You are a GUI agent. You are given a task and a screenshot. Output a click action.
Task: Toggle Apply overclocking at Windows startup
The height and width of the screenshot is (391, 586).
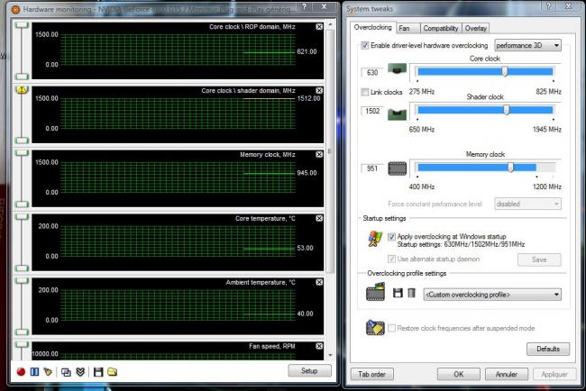[x=391, y=236]
